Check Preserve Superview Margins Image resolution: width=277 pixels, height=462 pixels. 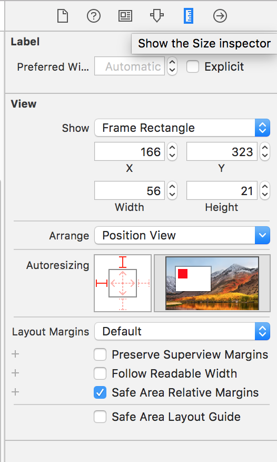point(100,354)
